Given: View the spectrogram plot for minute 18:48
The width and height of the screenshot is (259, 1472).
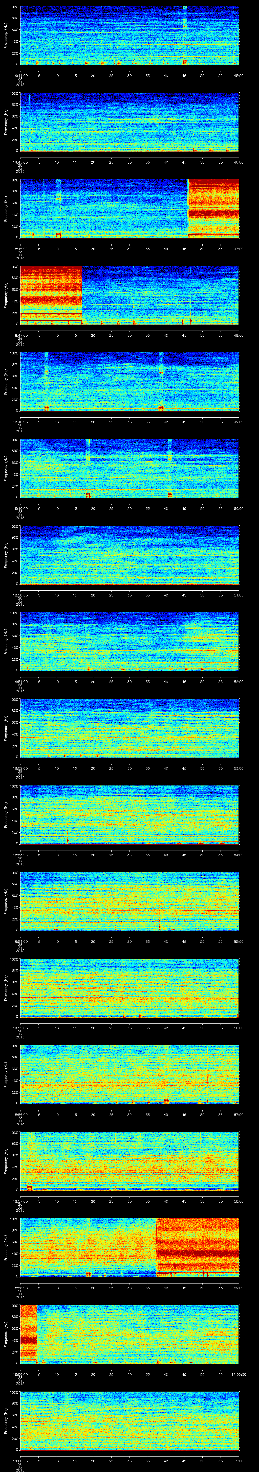Looking at the screenshot, I should [129, 382].
